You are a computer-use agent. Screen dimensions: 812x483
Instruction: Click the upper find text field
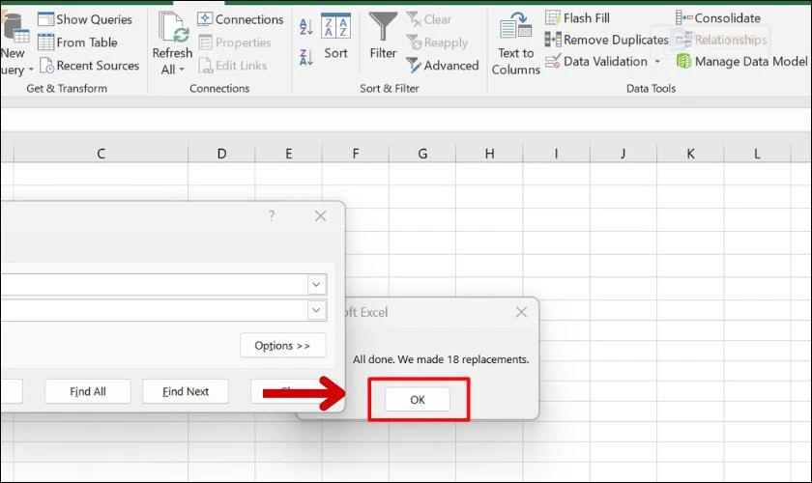(154, 284)
